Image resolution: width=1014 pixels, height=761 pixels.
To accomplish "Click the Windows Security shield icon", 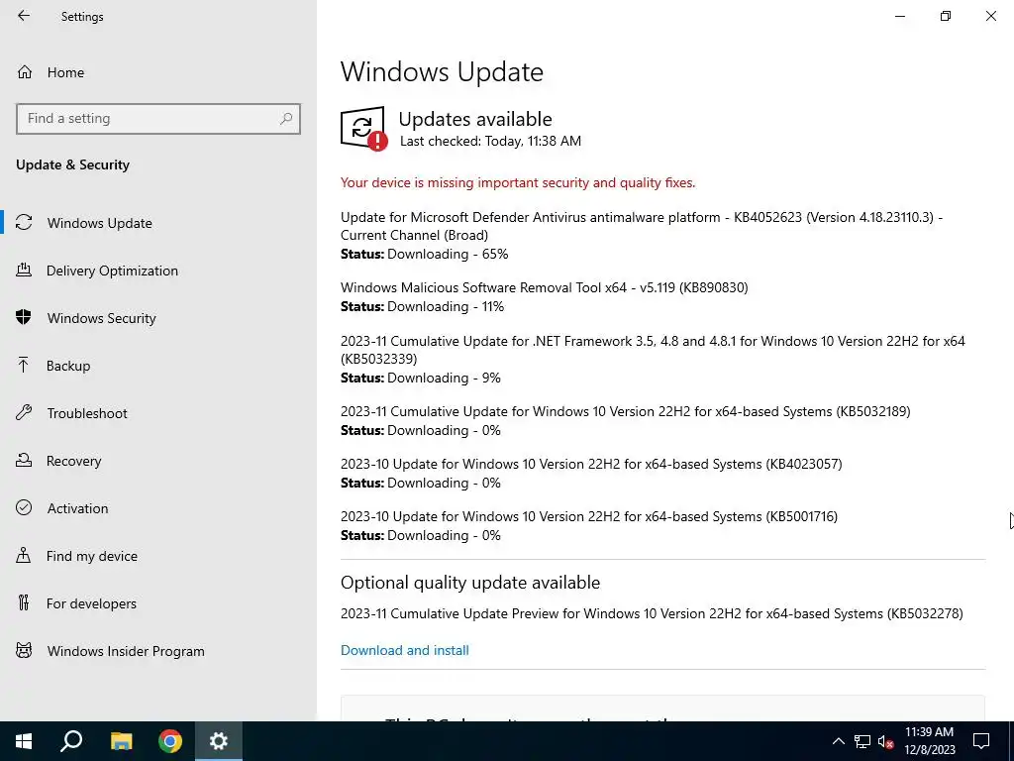I will tap(24, 317).
